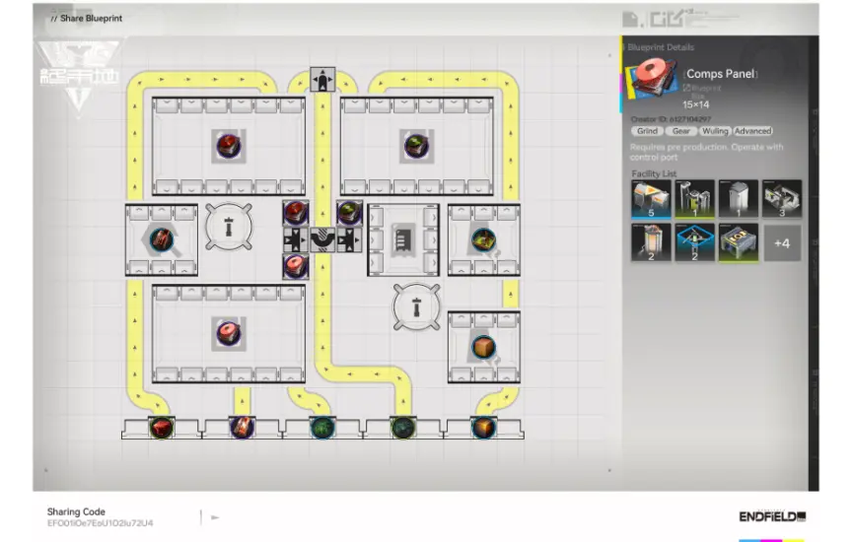Click the document-icon facility in the center
The width and height of the screenshot is (853, 542).
tap(403, 238)
